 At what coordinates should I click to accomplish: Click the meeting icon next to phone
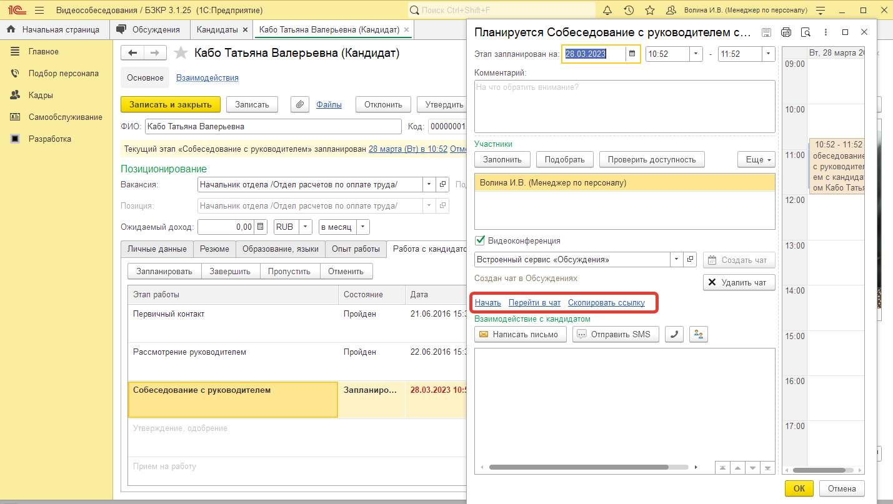(x=698, y=334)
